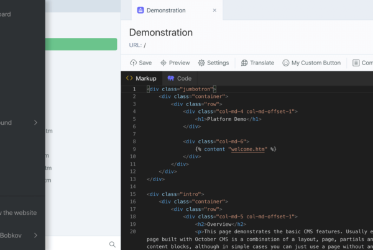Click the Translate globe icon
Screen dimensions: 373x250
pos(244,63)
